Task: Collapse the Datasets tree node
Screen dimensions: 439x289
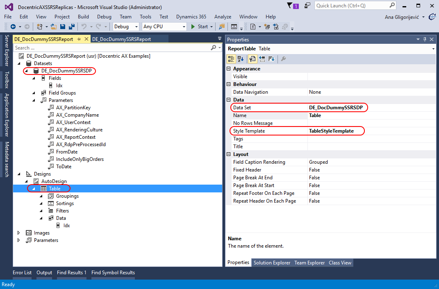Action: 19,63
